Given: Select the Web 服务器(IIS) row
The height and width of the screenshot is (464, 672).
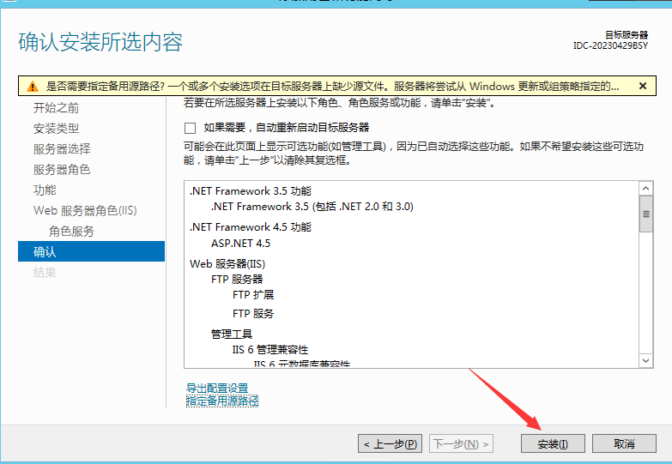Looking at the screenshot, I should tap(227, 264).
